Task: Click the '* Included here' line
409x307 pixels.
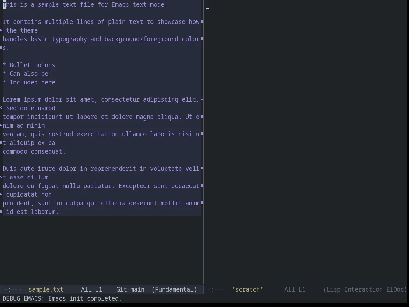Action: 29,82
